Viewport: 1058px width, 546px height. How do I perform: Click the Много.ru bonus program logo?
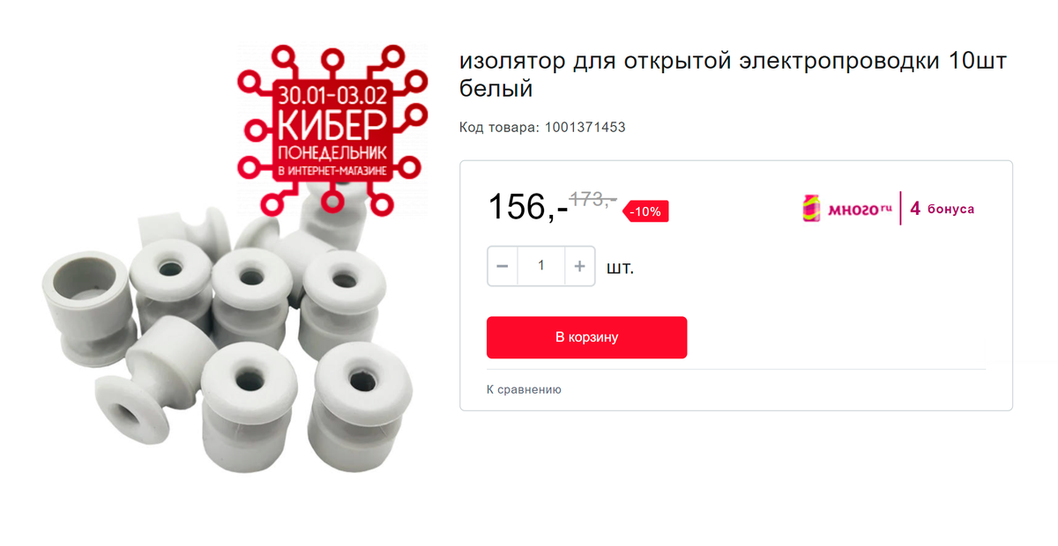(x=846, y=209)
